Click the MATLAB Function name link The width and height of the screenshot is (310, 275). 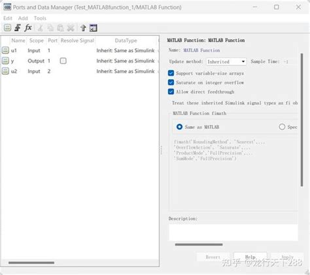pyautogui.click(x=201, y=50)
